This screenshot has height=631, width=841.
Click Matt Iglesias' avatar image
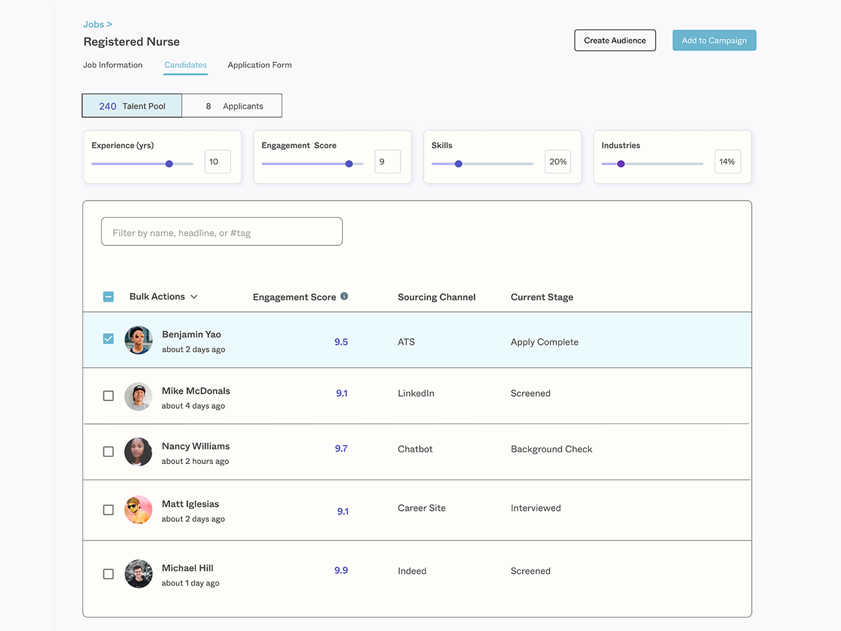(138, 510)
